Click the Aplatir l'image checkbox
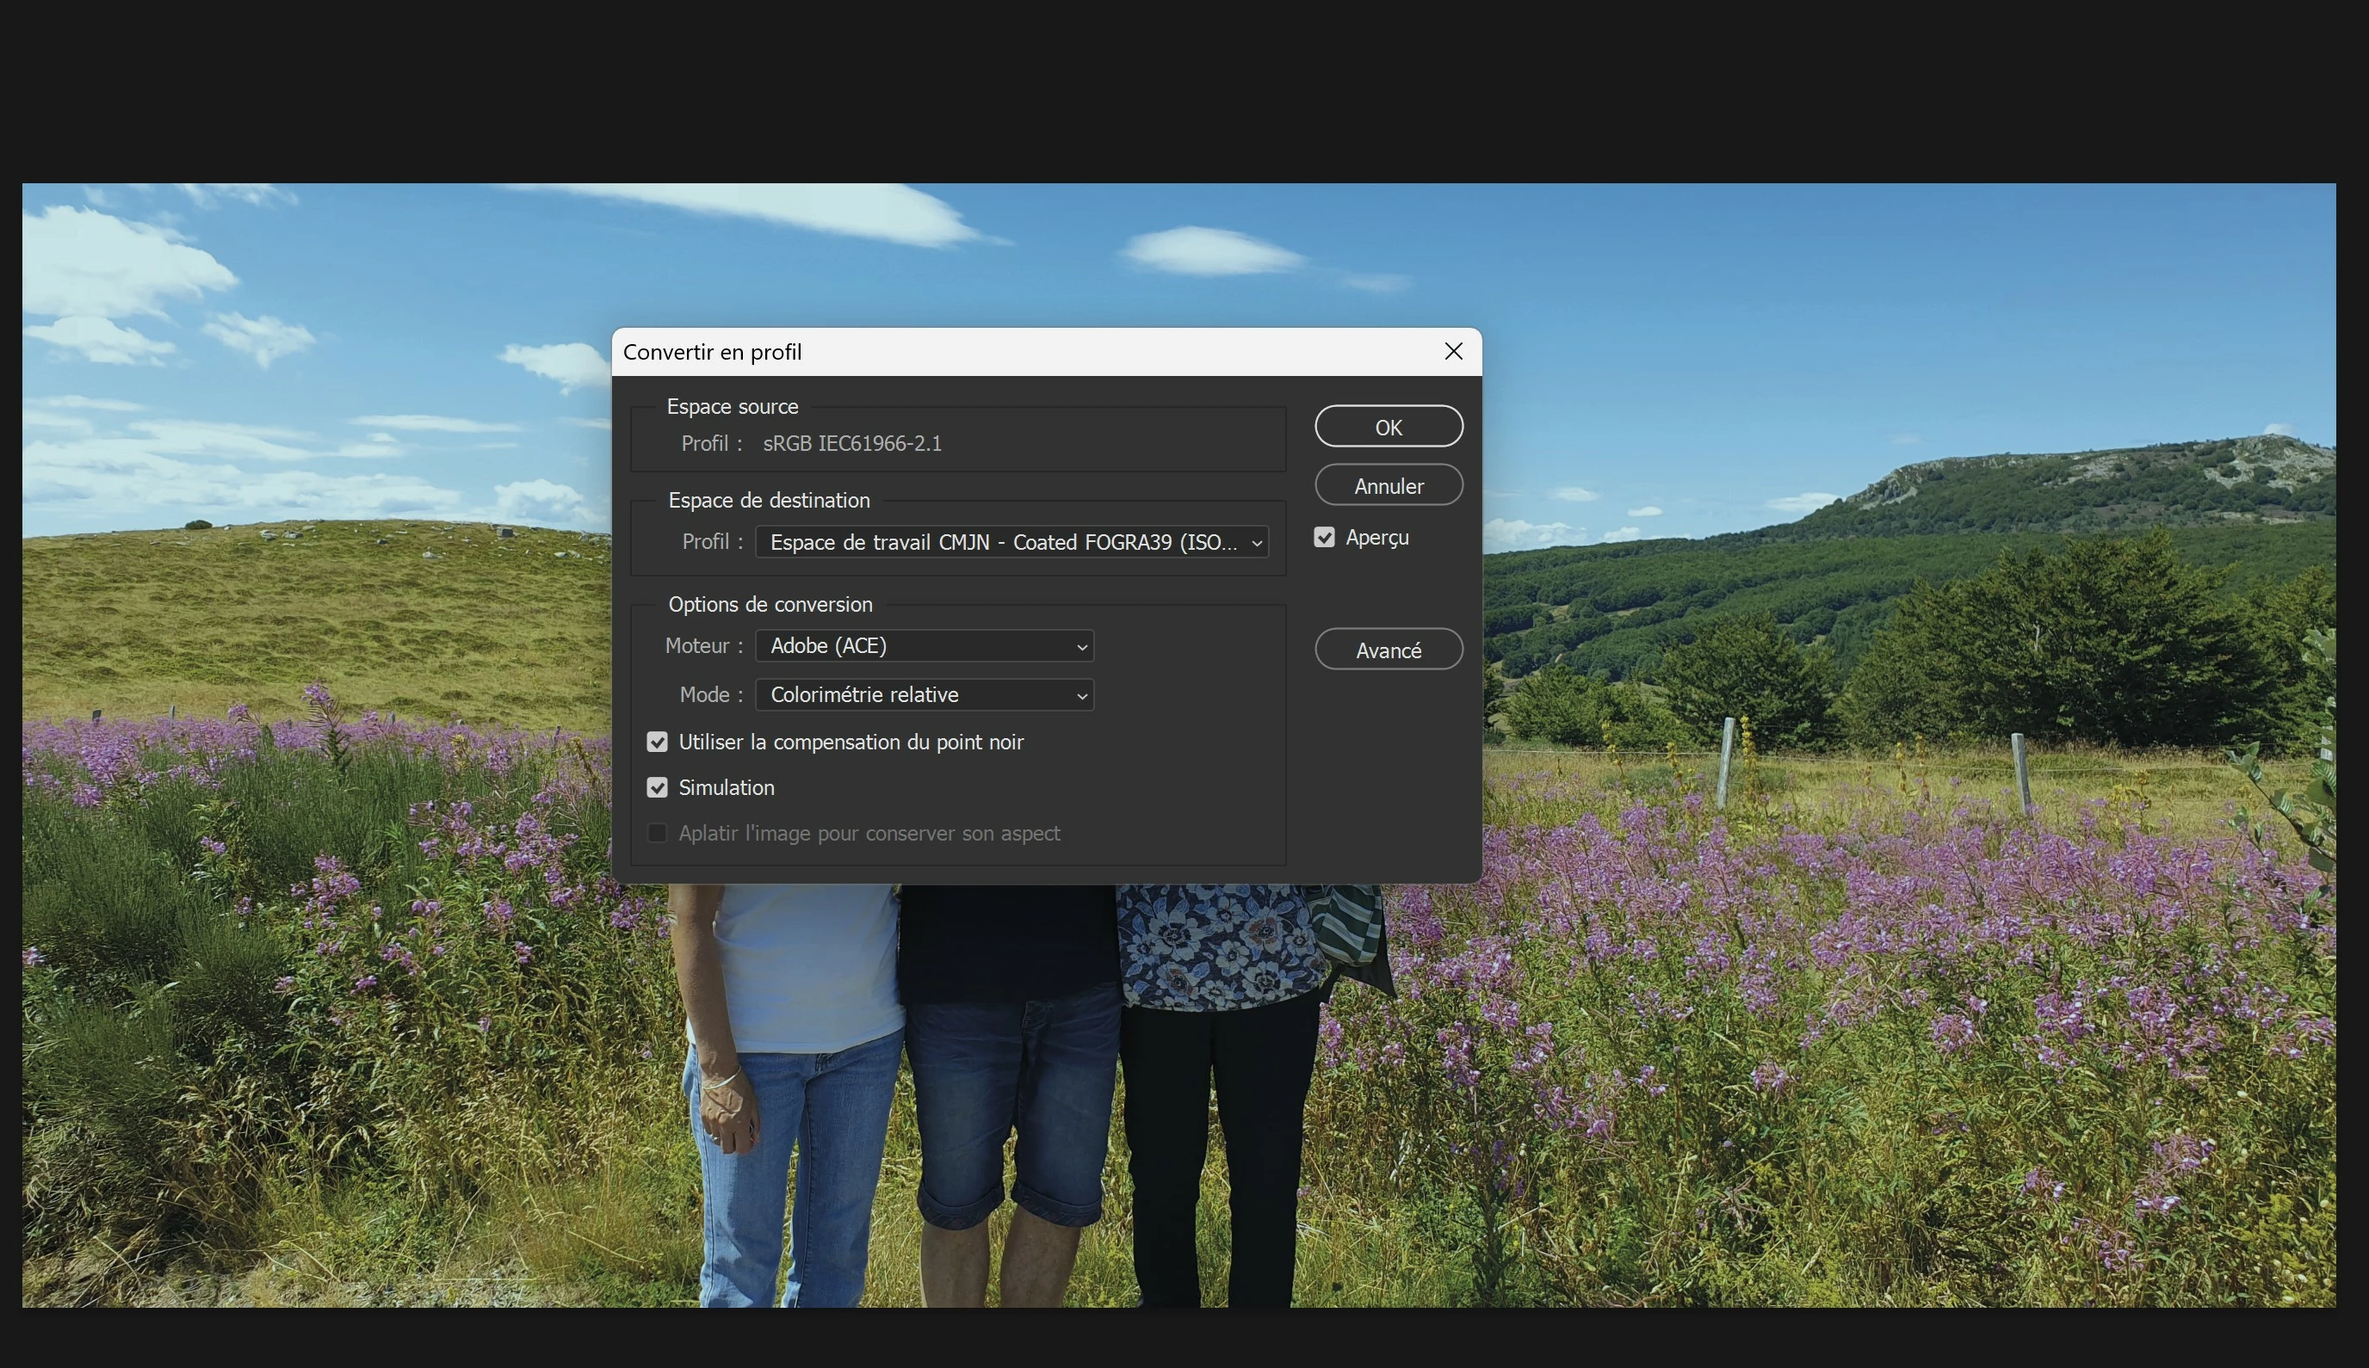The height and width of the screenshot is (1368, 2369). (657, 834)
